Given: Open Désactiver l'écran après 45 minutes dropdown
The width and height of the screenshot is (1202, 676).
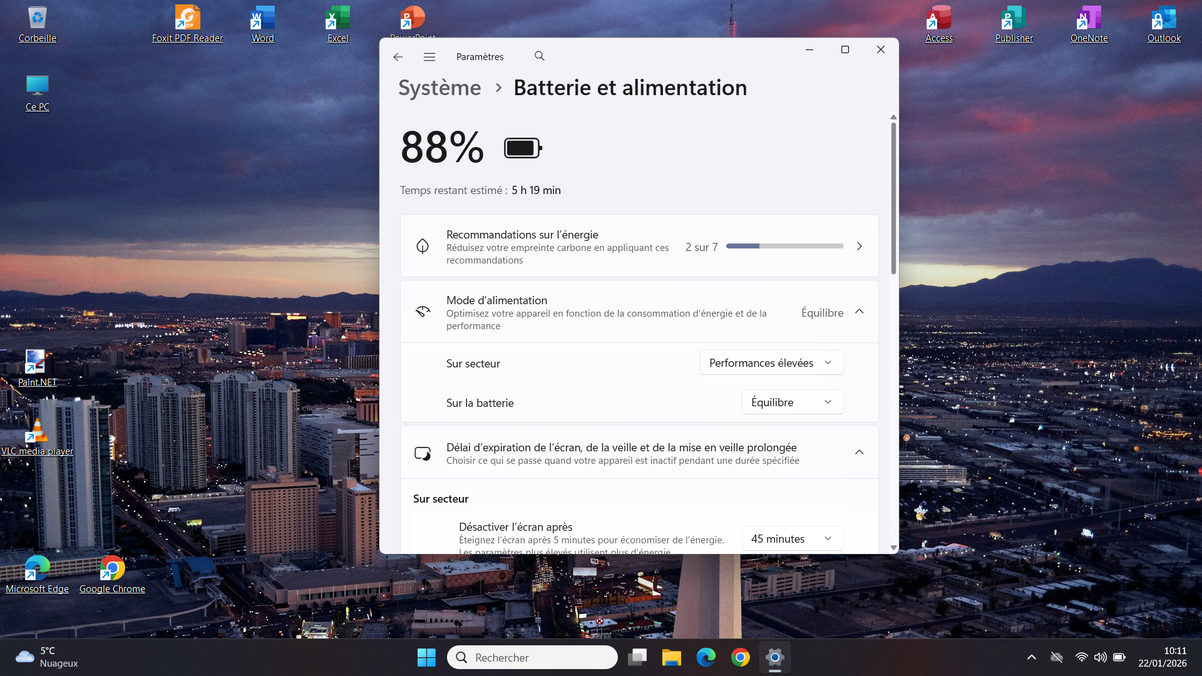Looking at the screenshot, I should coord(793,539).
